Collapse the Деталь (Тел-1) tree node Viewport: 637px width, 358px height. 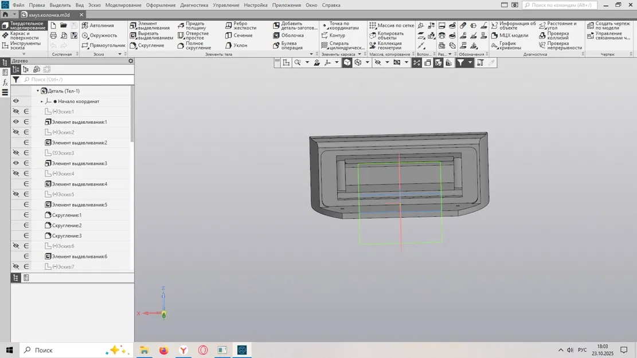click(x=38, y=91)
